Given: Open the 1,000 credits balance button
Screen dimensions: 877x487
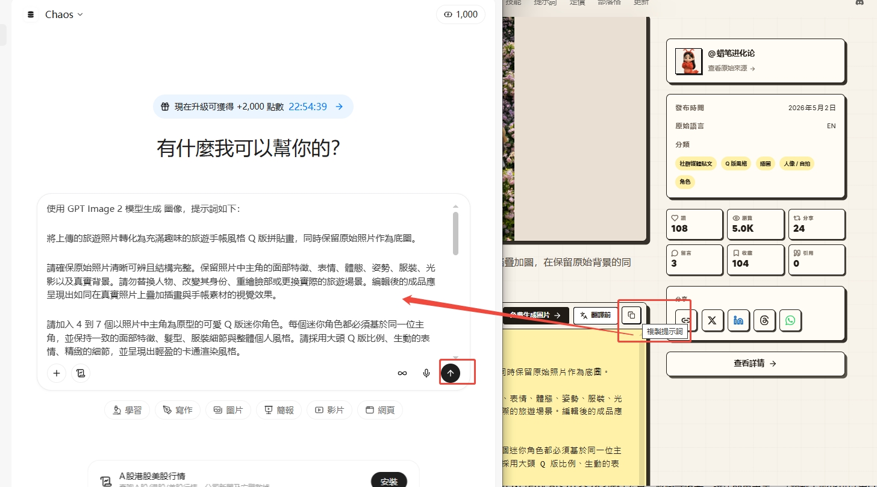Looking at the screenshot, I should (461, 14).
